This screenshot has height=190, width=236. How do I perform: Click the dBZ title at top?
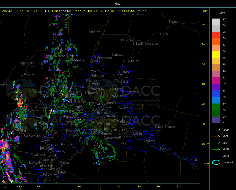click(118, 4)
